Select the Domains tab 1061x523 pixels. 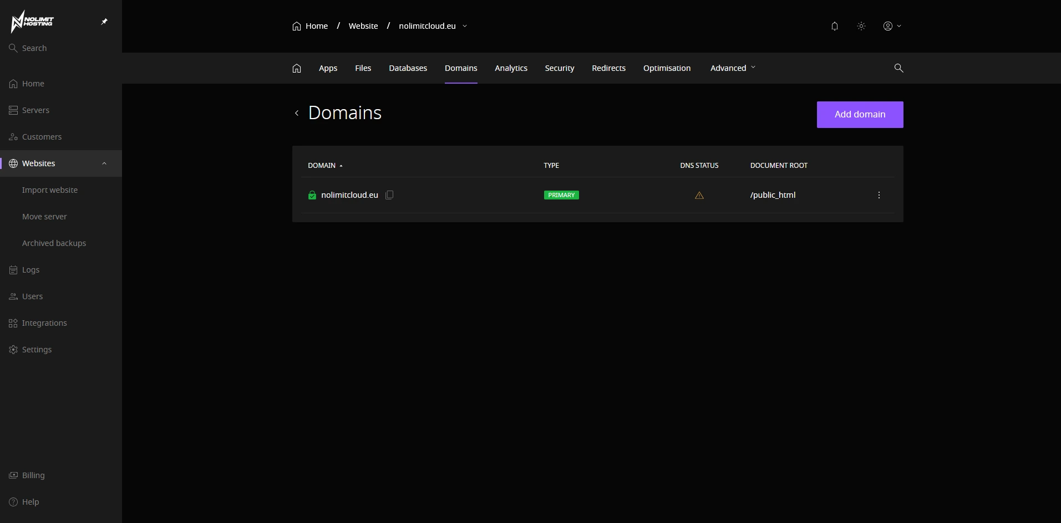[x=461, y=68]
